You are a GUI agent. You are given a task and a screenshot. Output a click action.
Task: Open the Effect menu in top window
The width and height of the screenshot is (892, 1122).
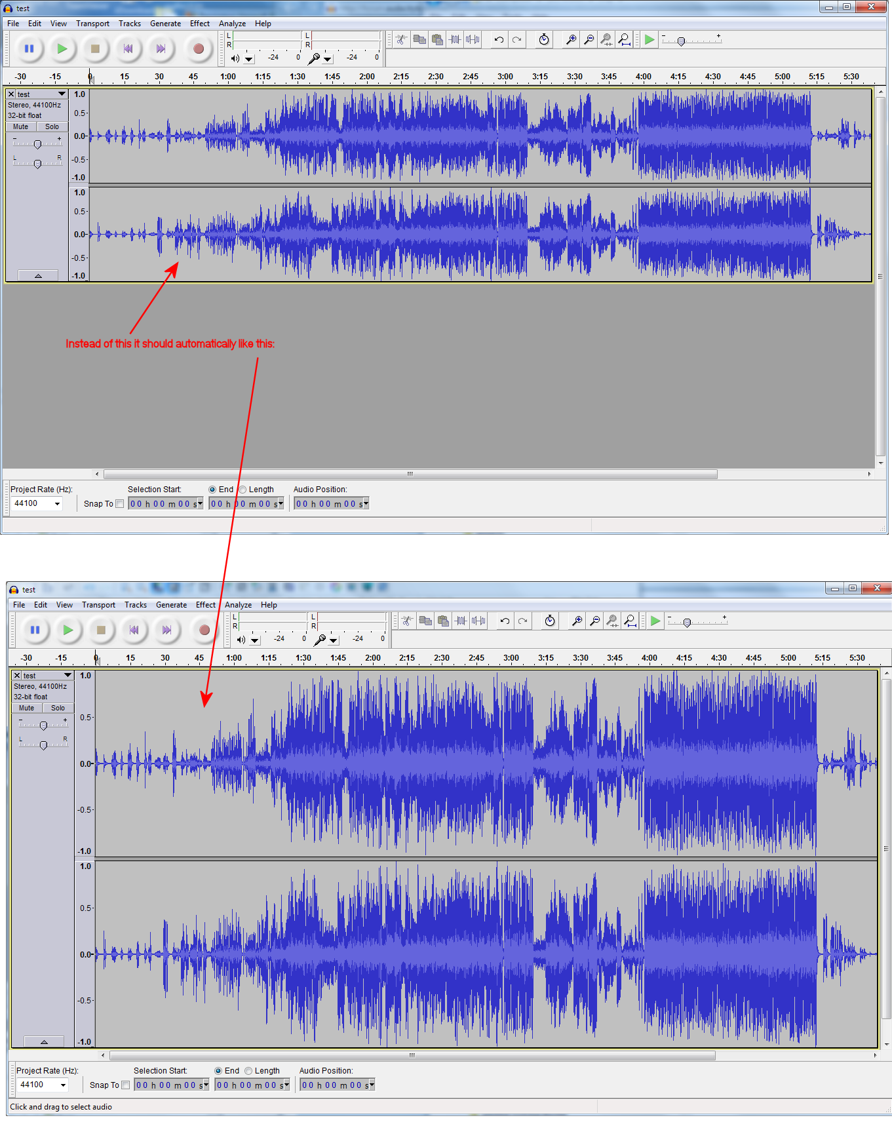coord(200,24)
